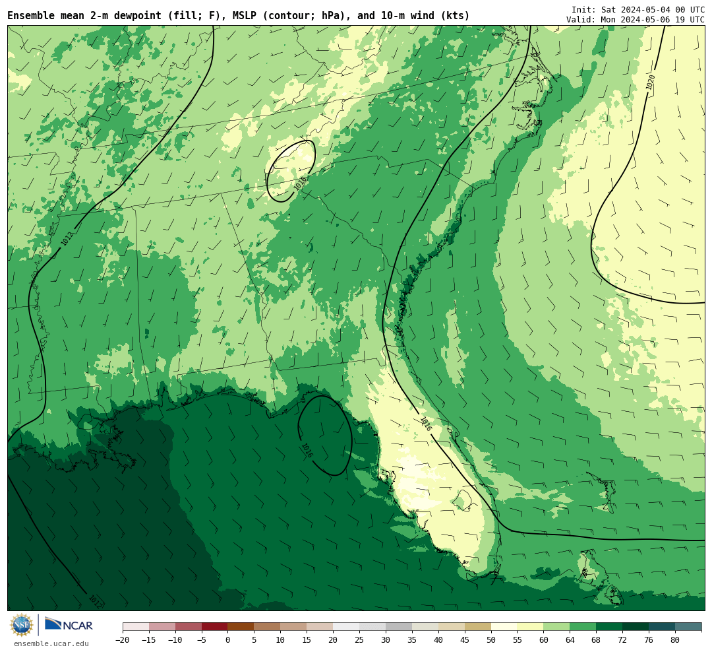The height and width of the screenshot is (652, 712).
Task: Click the colorbar tick label 50
Action: click(x=491, y=640)
